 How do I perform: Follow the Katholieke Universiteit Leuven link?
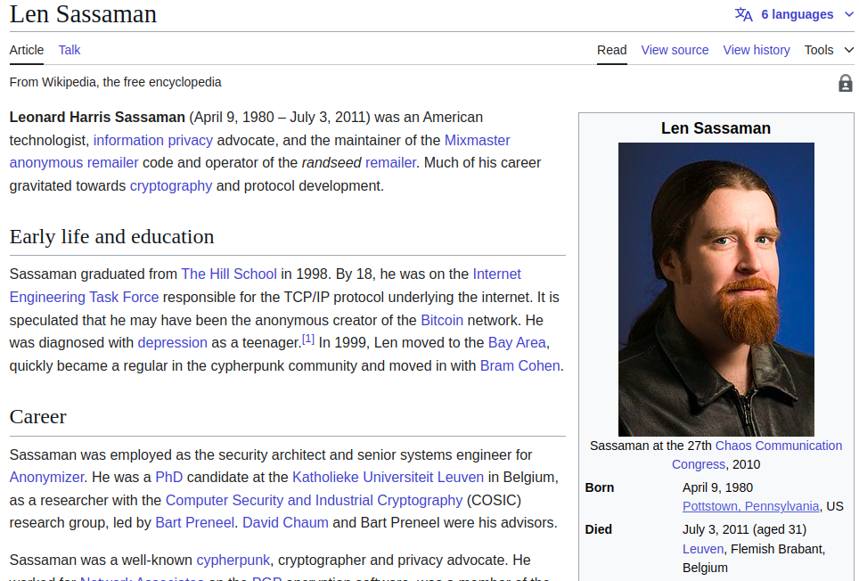(x=388, y=477)
